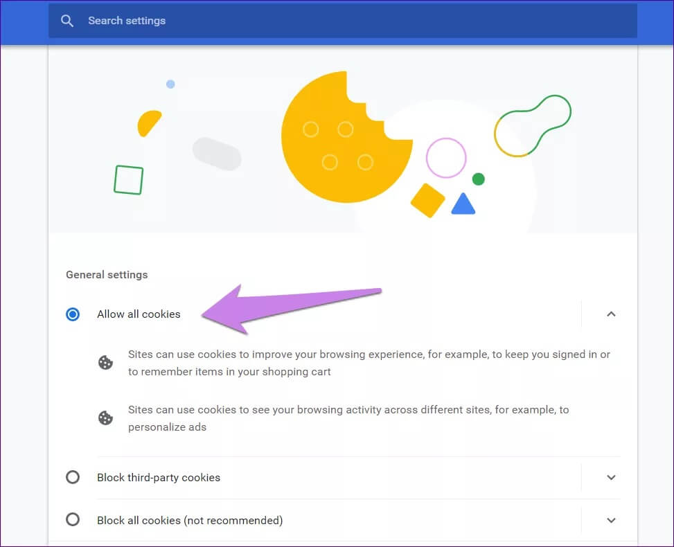This screenshot has height=547, width=674.
Task: Click the blue triangle shape in the banner
Action: (463, 204)
